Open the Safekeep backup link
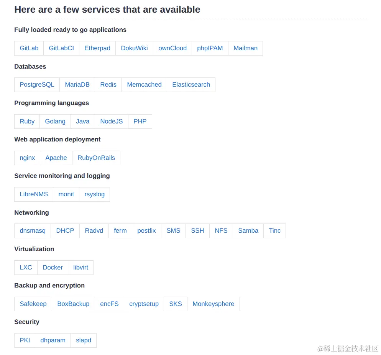This screenshot has width=381, height=355. click(33, 304)
